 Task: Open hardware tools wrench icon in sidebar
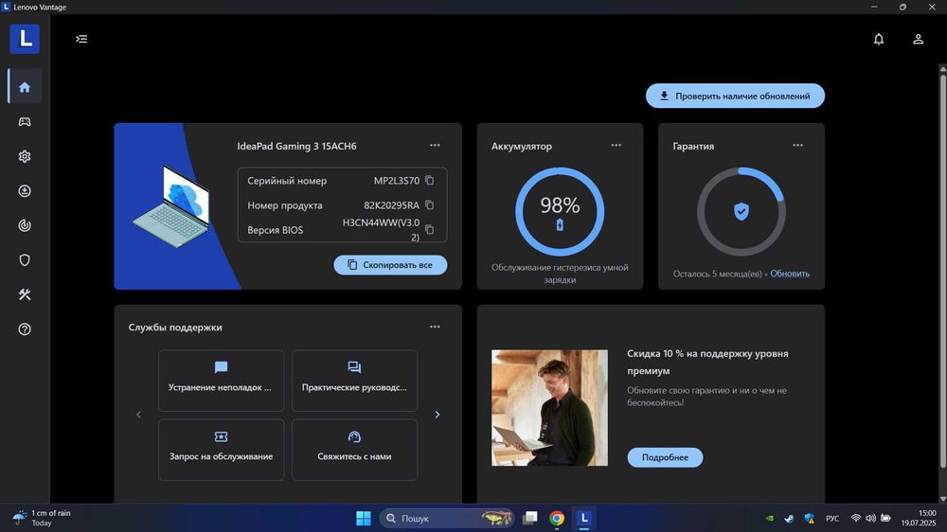(25, 294)
